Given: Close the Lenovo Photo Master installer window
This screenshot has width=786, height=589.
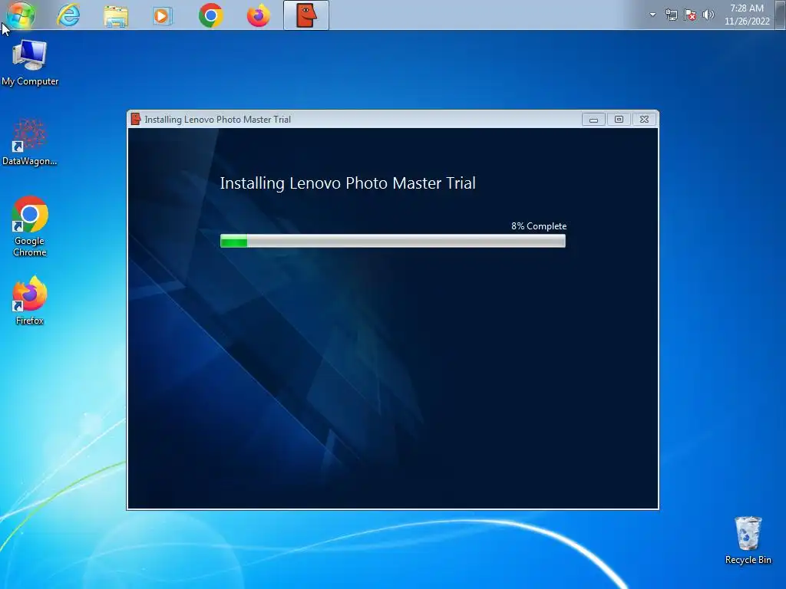Looking at the screenshot, I should [x=644, y=119].
